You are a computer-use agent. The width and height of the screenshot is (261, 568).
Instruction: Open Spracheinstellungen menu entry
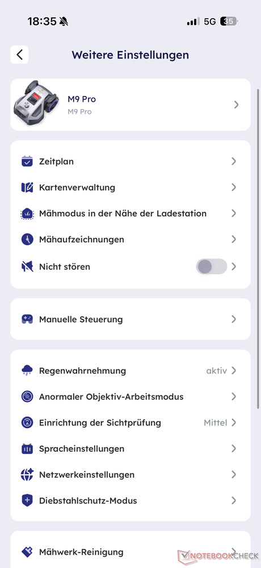coord(130,449)
